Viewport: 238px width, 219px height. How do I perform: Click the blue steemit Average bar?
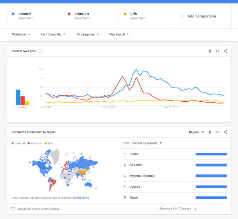[x=18, y=97]
